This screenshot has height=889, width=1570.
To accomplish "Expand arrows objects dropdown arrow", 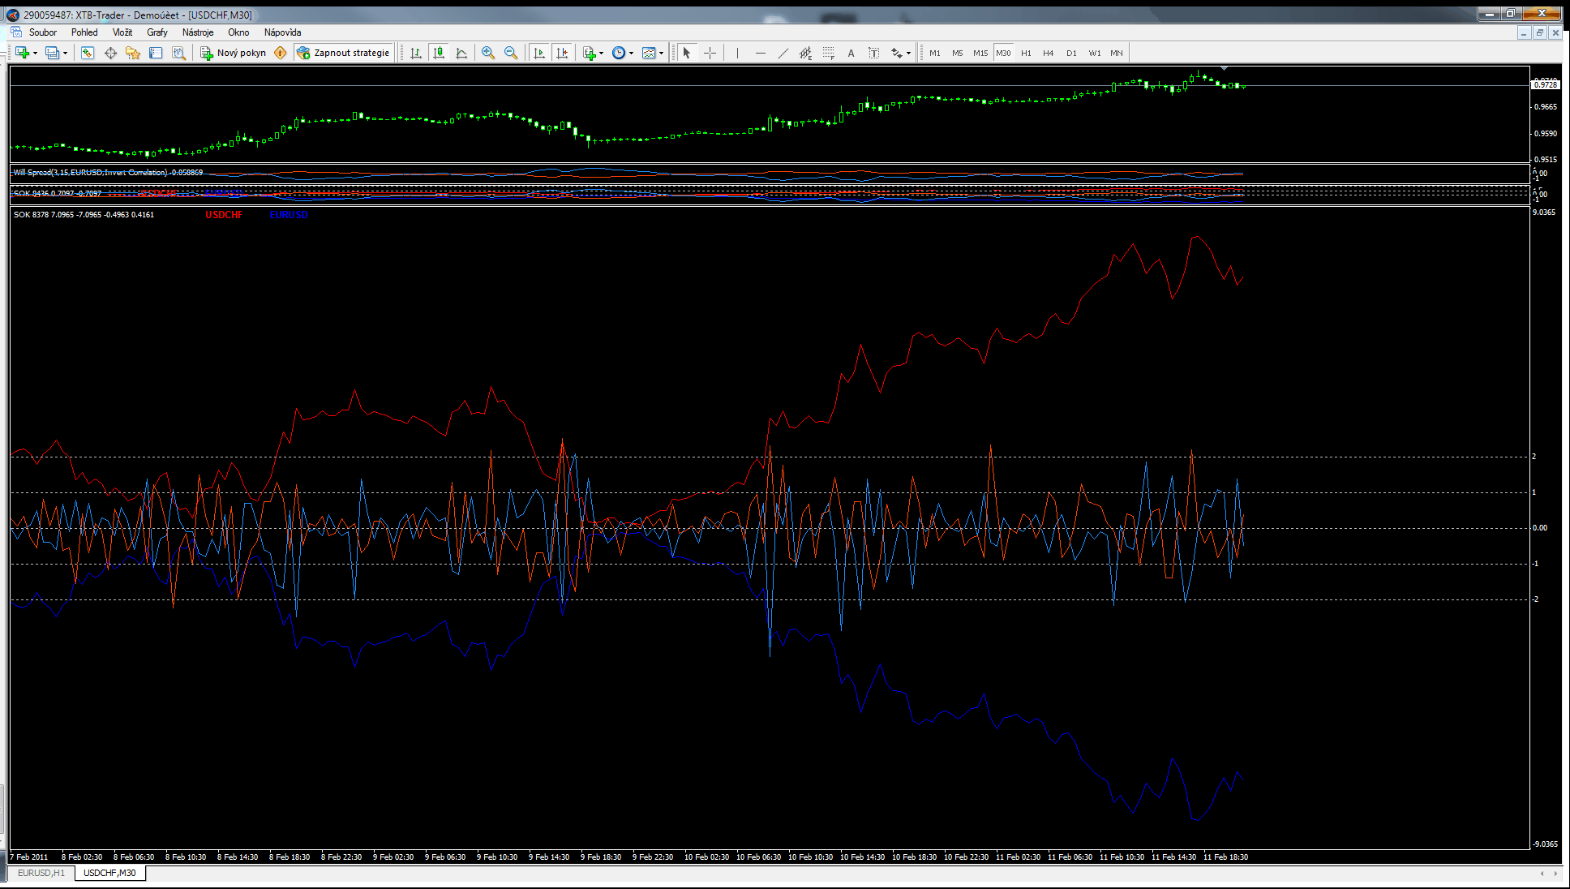I will coord(908,54).
